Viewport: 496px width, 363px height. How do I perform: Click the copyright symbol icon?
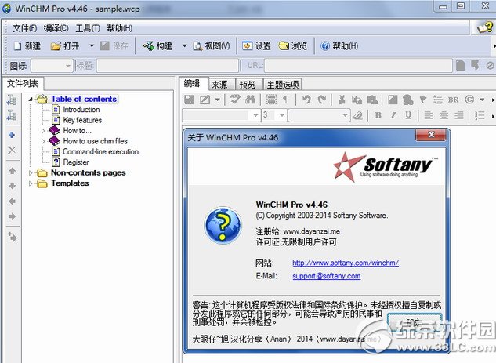pyautogui.click(x=469, y=100)
